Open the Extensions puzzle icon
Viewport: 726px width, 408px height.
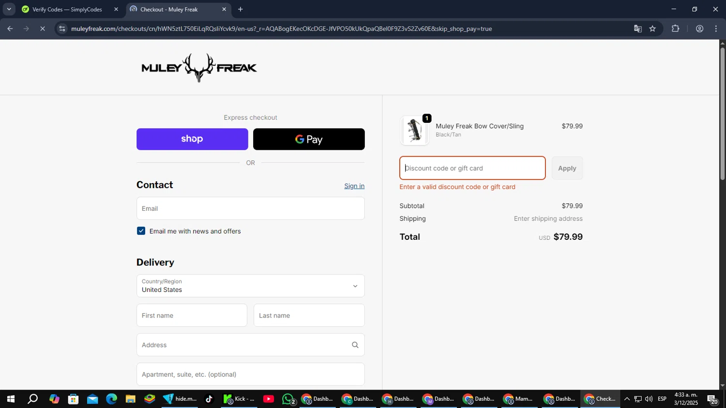point(676,29)
